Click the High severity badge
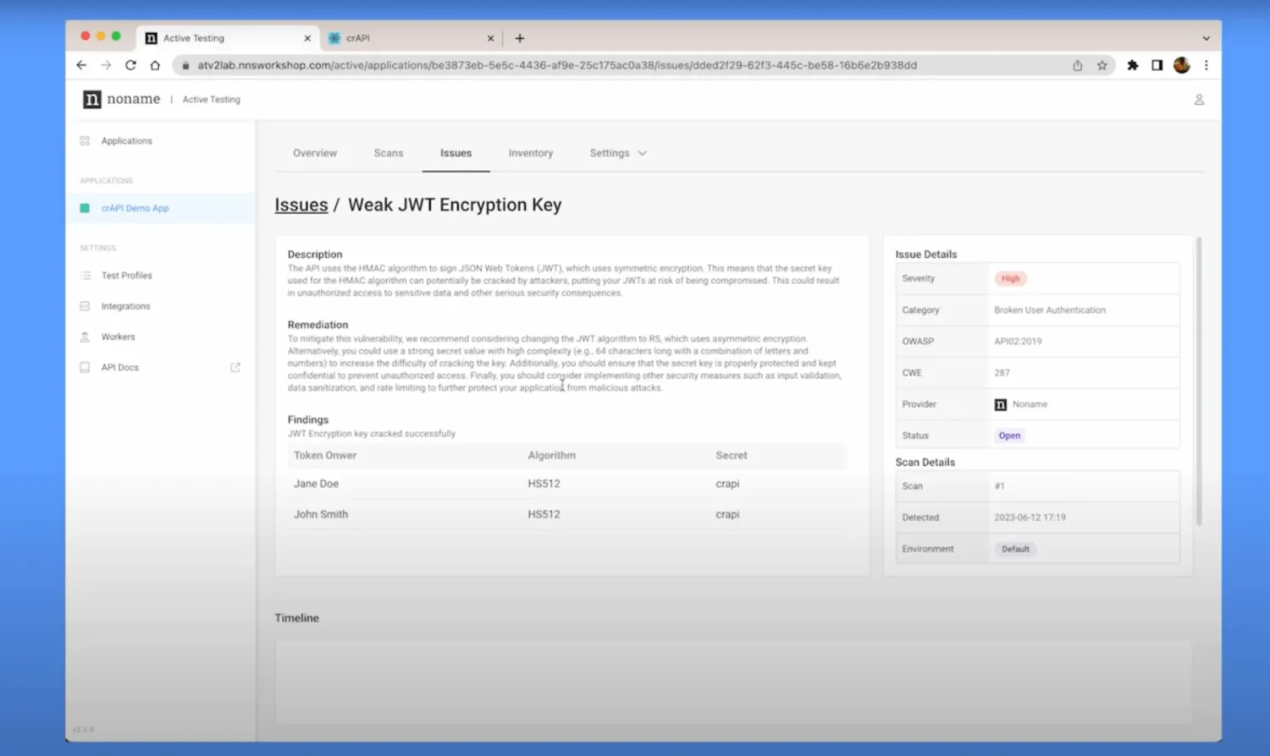The image size is (1270, 756). [1010, 278]
